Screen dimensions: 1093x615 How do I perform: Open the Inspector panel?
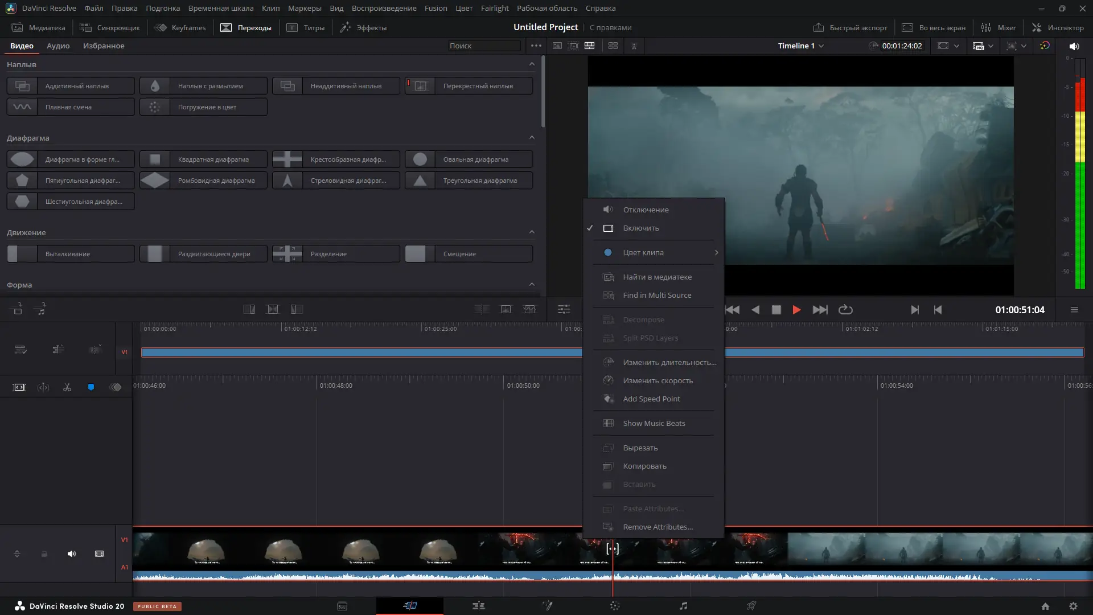pos(1057,27)
